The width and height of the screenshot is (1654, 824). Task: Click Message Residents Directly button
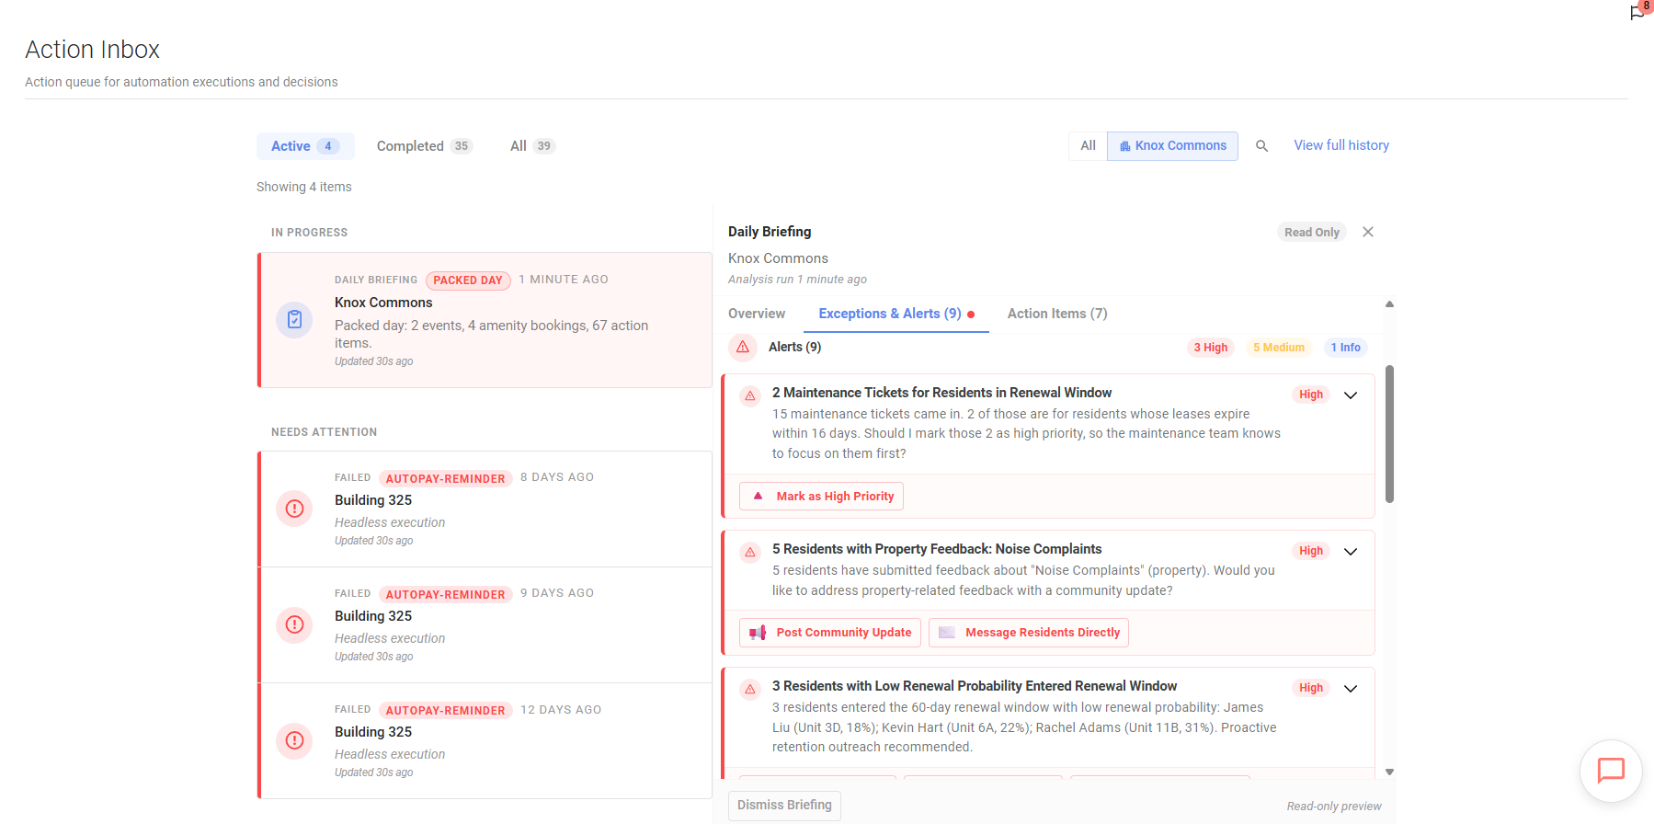pyautogui.click(x=1029, y=633)
